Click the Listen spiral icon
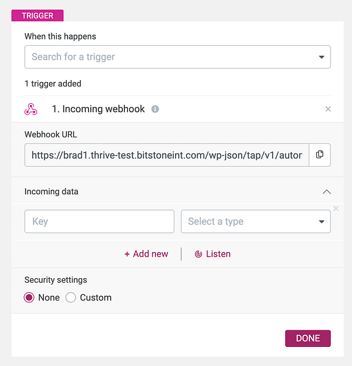Screen dimensions: 352x366 [198, 254]
